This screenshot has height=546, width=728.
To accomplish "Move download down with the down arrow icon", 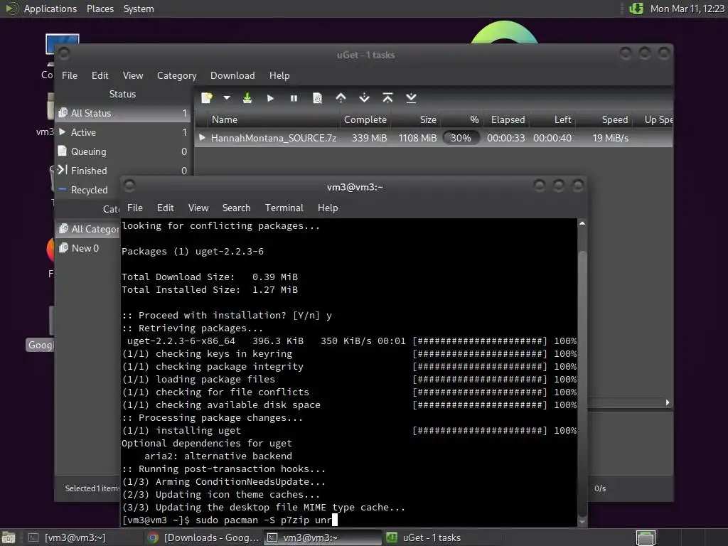I will (x=365, y=98).
